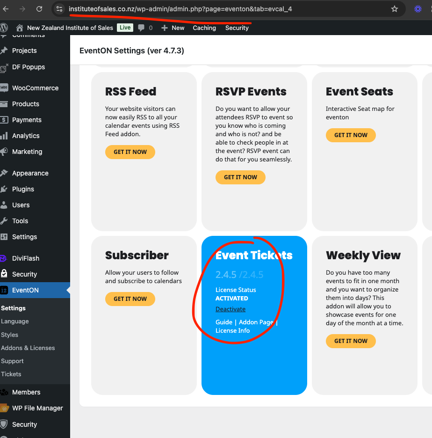
Task: Open the Marketing menu item
Action: pyautogui.click(x=27, y=152)
